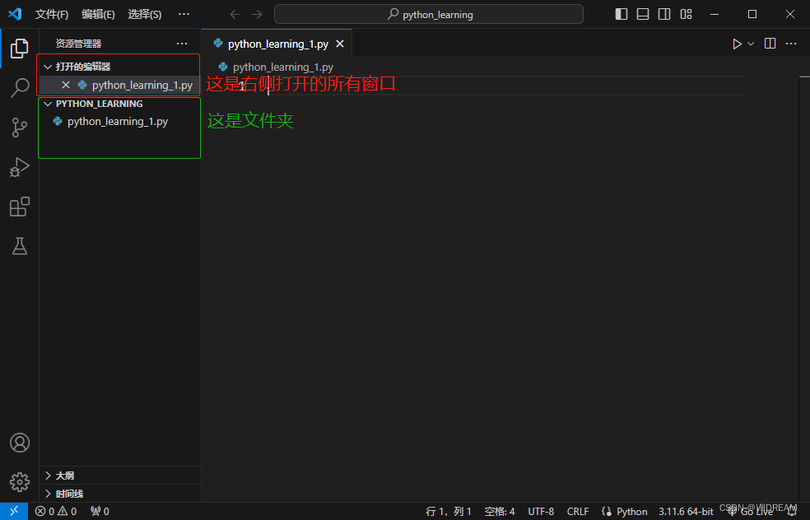This screenshot has width=810, height=520.
Task: Select python_learning_1.py in Open Editors list
Action: [x=120, y=85]
